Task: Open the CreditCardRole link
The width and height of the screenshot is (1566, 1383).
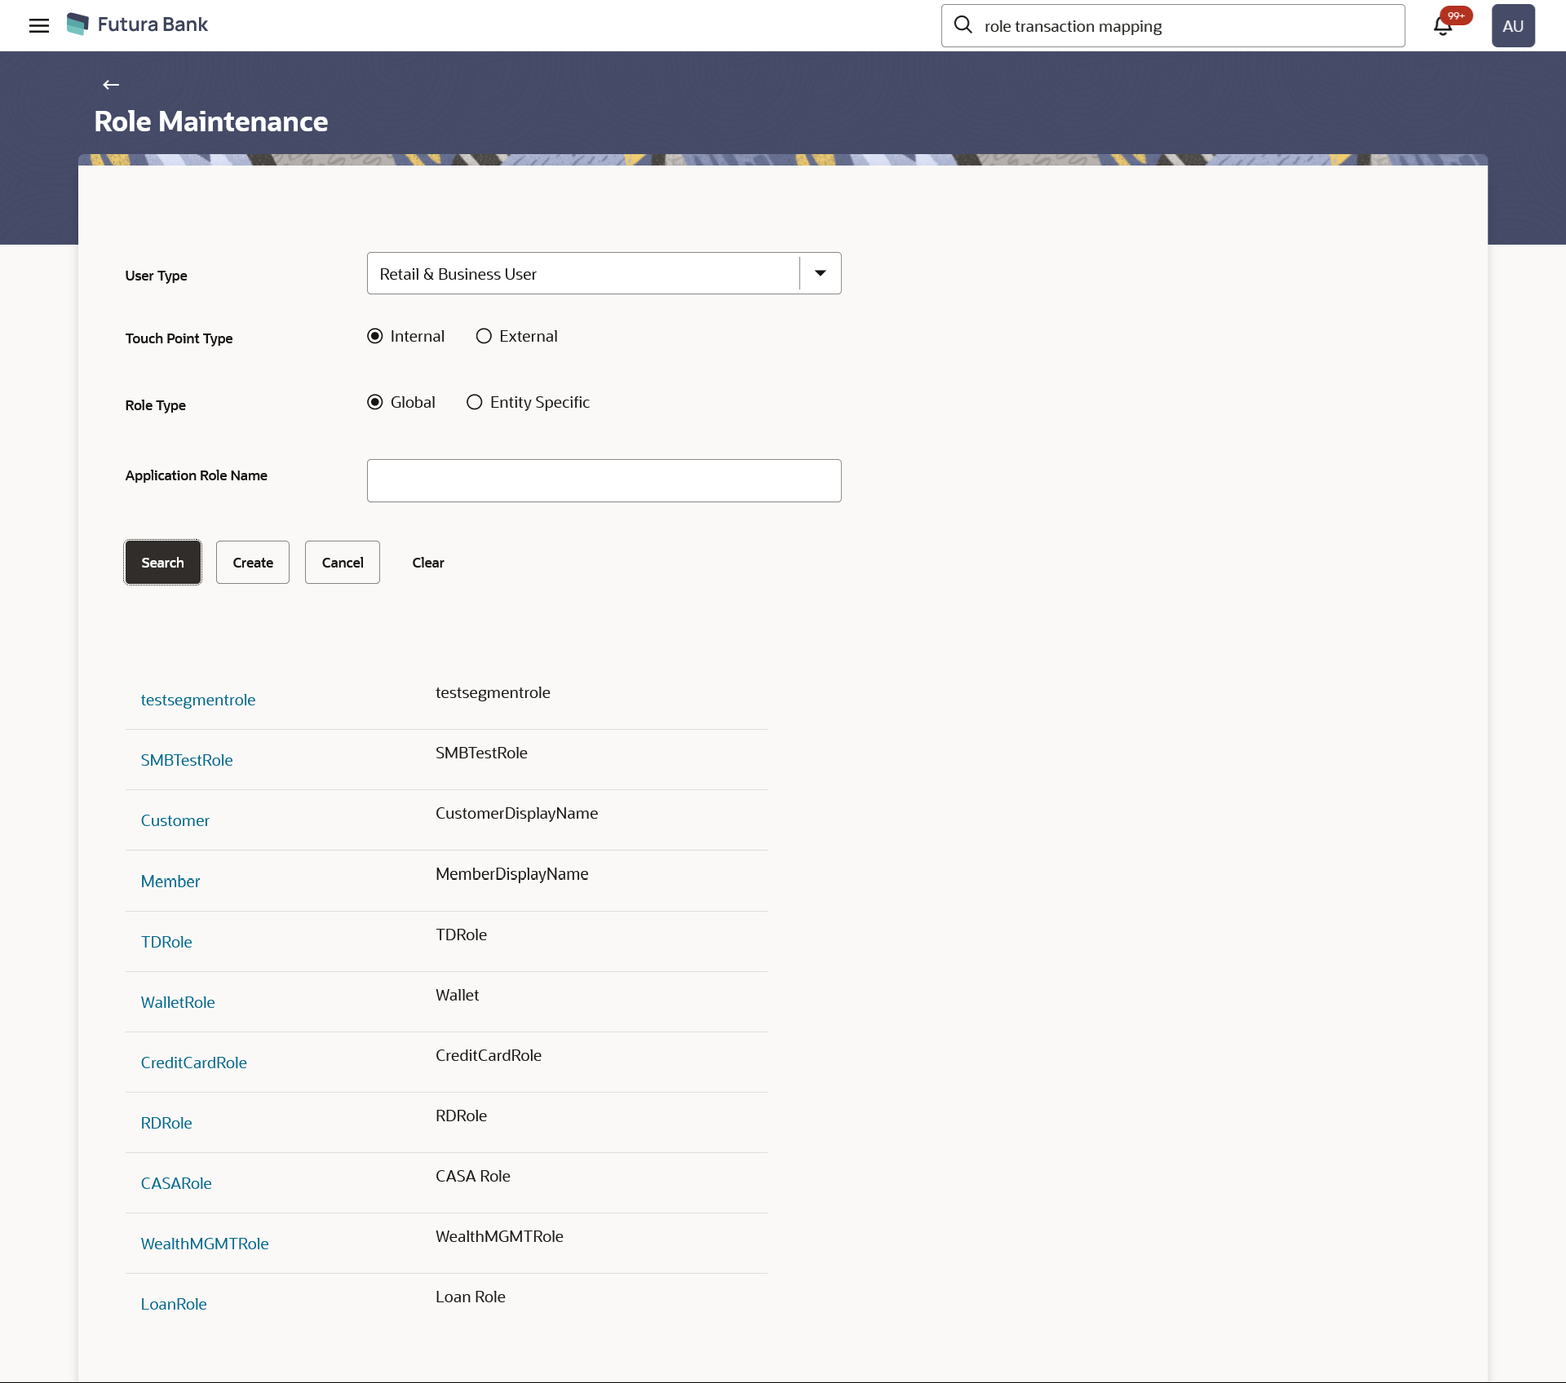Action: coord(193,1063)
